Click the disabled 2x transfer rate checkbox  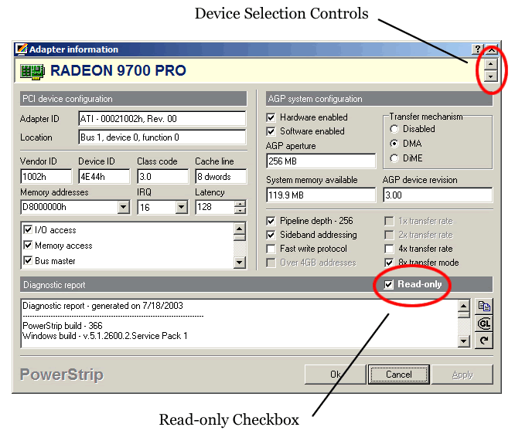[x=389, y=235]
